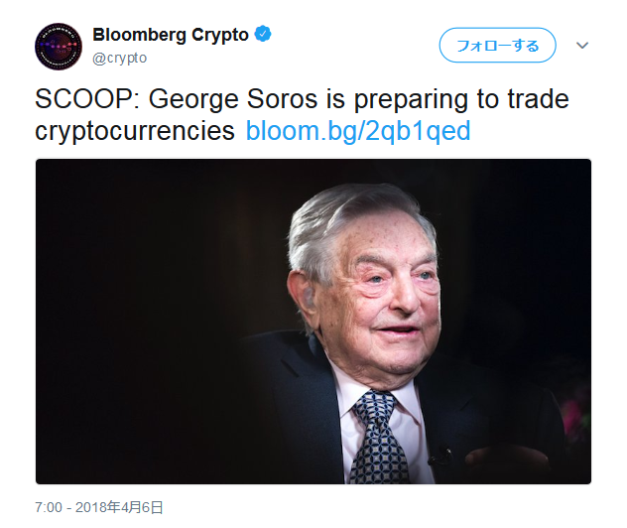Screen dimensions: 627x528
Task: Enlarge the tweet's attached photo
Action: (x=313, y=322)
